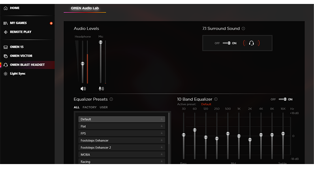This screenshot has width=314, height=170.
Task: Select OMEN BLAST HEADSET in sidebar
Action: click(27, 65)
